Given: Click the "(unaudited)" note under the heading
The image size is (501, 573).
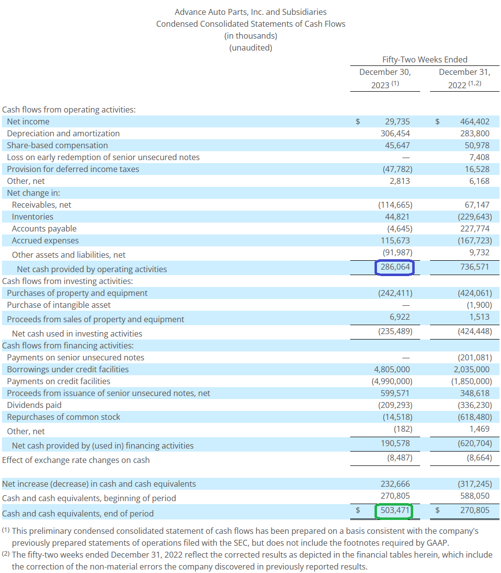Looking at the screenshot, I should [x=250, y=48].
